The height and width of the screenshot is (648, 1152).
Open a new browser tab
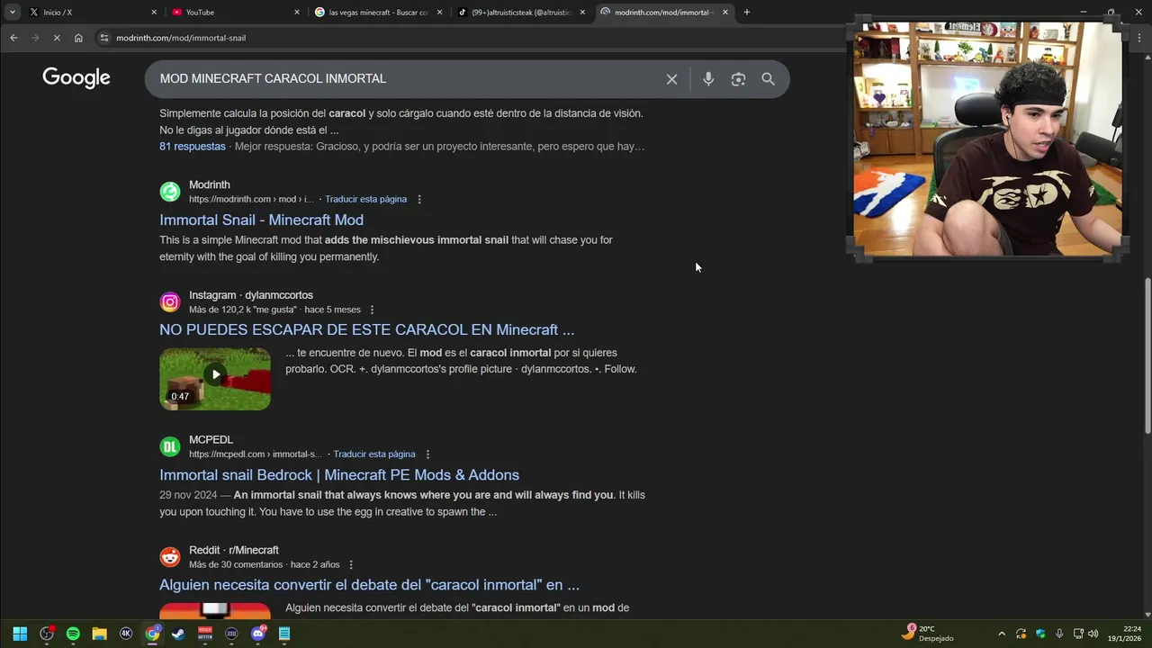pyautogui.click(x=746, y=12)
